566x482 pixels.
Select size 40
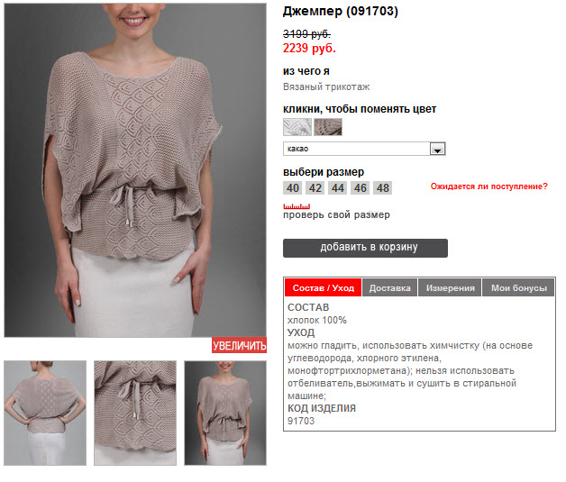click(x=293, y=188)
